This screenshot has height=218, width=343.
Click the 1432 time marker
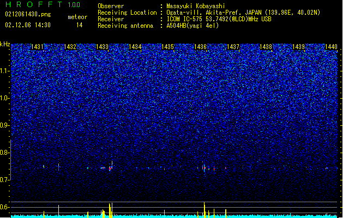(70, 46)
